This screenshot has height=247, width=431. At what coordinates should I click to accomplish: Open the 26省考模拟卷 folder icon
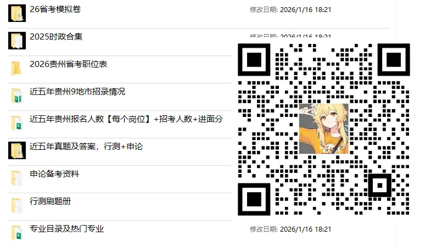coord(17,13)
